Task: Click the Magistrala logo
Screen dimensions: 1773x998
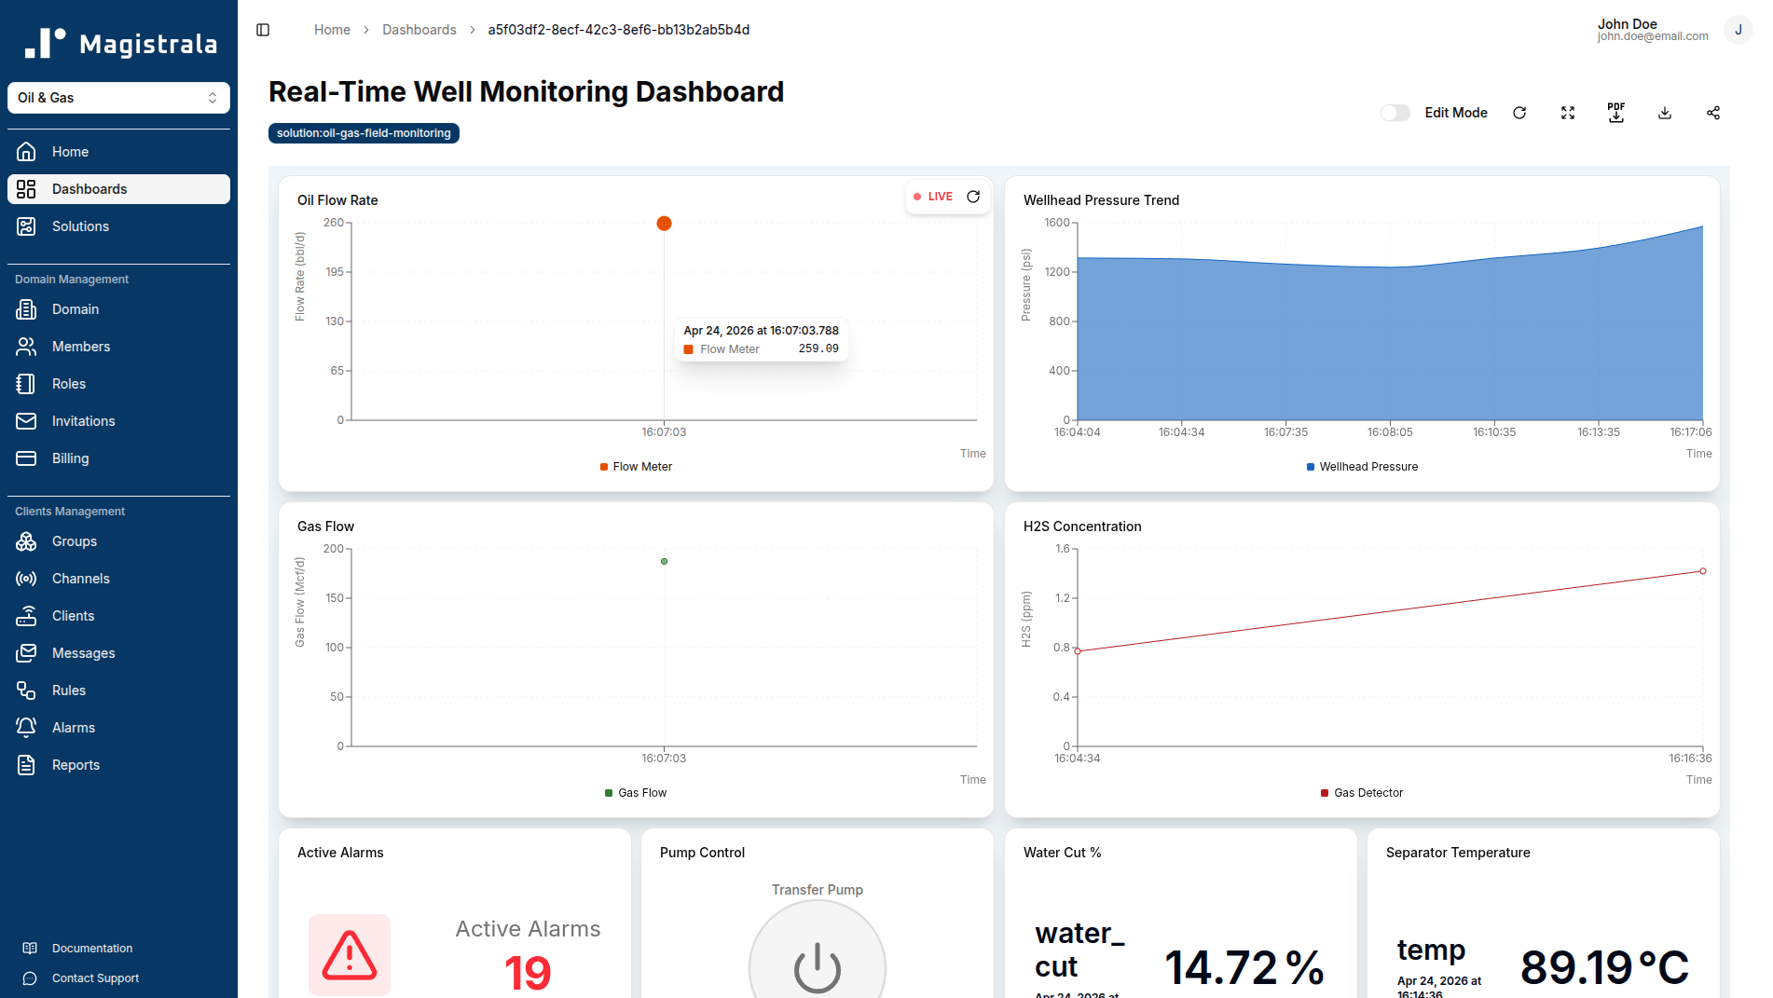Action: point(120,43)
